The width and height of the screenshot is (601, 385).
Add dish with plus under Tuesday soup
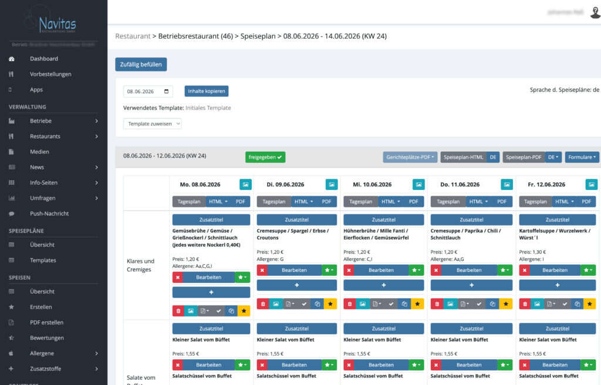point(296,285)
